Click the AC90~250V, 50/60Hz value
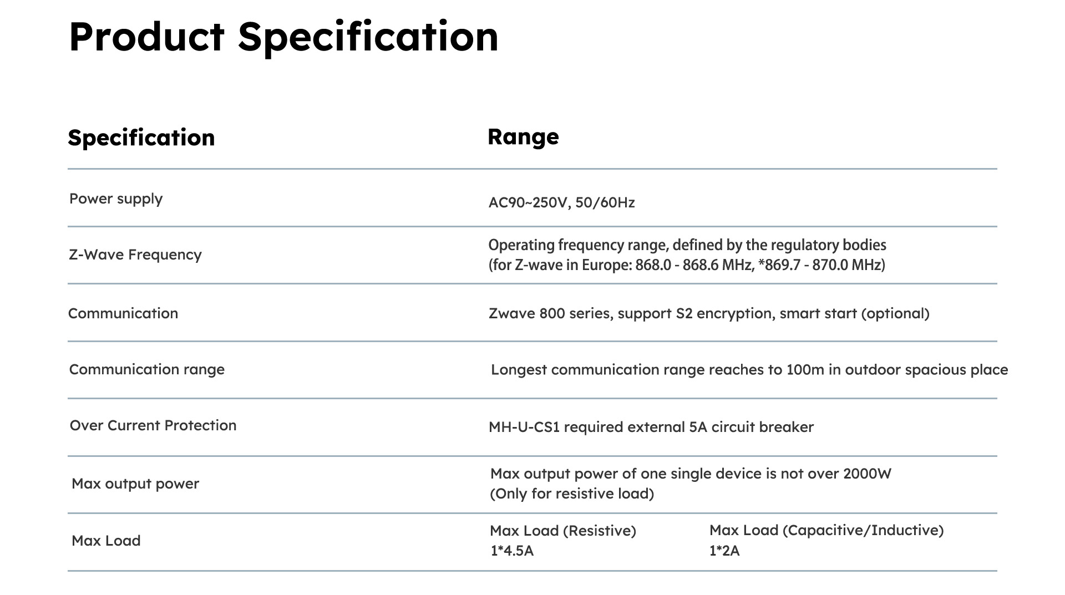 click(x=561, y=202)
